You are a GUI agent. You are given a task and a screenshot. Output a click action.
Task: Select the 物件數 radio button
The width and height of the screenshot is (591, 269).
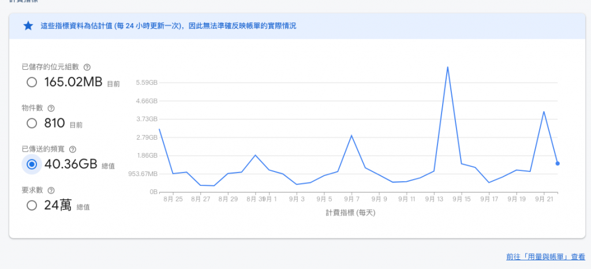tap(32, 124)
